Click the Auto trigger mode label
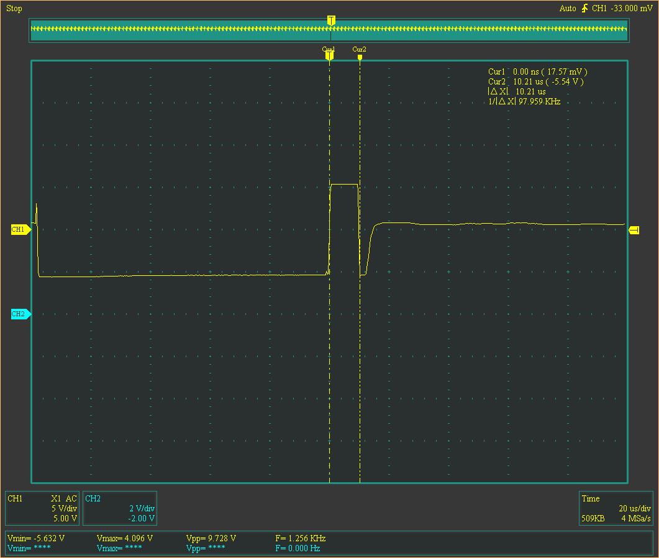This screenshot has height=558, width=659. coord(567,9)
